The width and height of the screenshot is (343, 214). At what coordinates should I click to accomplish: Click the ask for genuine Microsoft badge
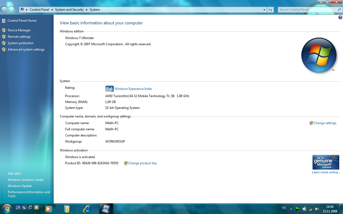pyautogui.click(x=326, y=162)
